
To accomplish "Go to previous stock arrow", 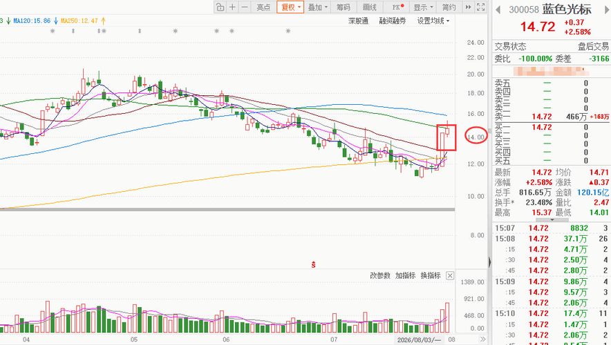I will [498, 10].
